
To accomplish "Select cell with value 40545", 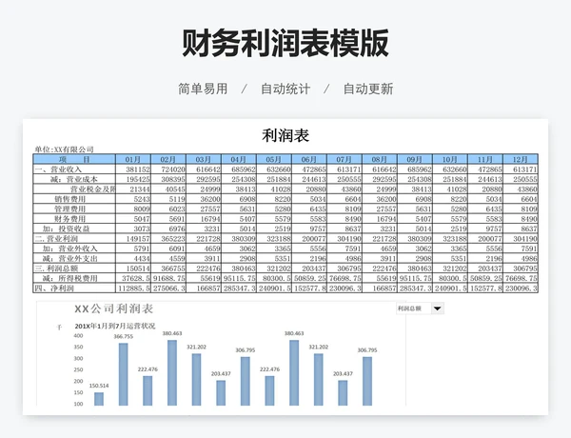I will 168,189.
